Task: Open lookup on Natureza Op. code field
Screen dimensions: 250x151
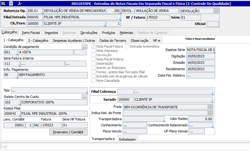Action: click(42, 13)
